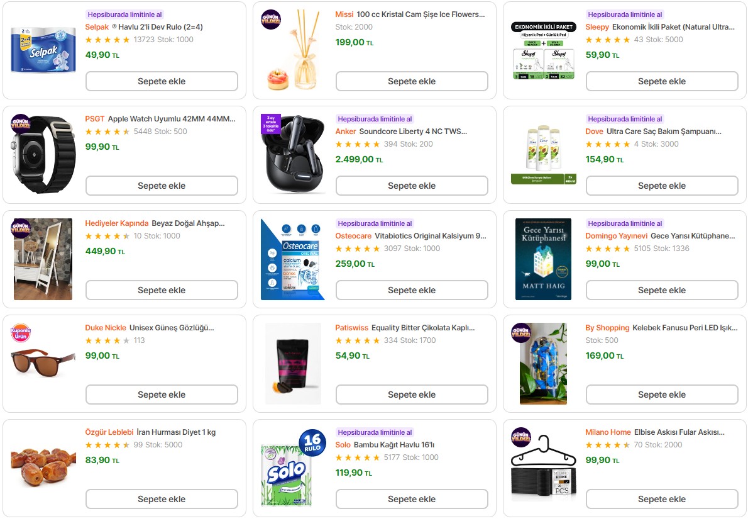The height and width of the screenshot is (521, 748).
Task: Open Sleepy Ekonomik İkili Paket product title
Action: coord(673,27)
